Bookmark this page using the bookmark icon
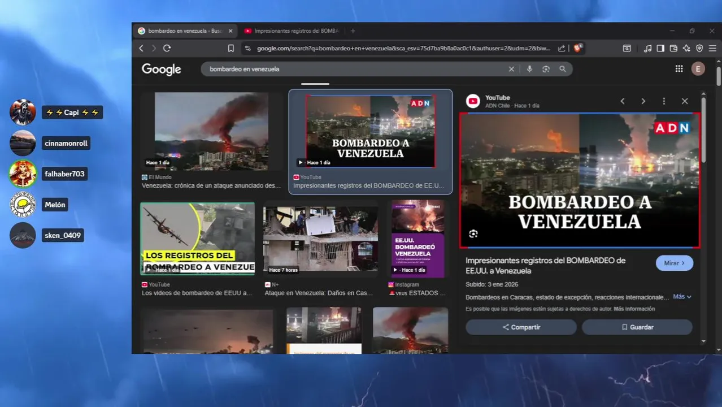This screenshot has width=722, height=407. (231, 49)
